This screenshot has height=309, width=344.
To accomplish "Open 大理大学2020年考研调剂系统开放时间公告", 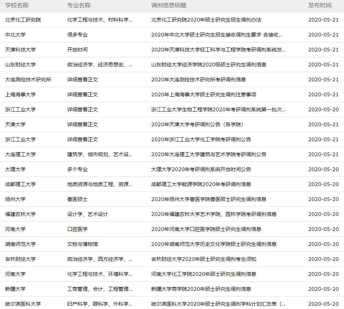I will point(201,169).
